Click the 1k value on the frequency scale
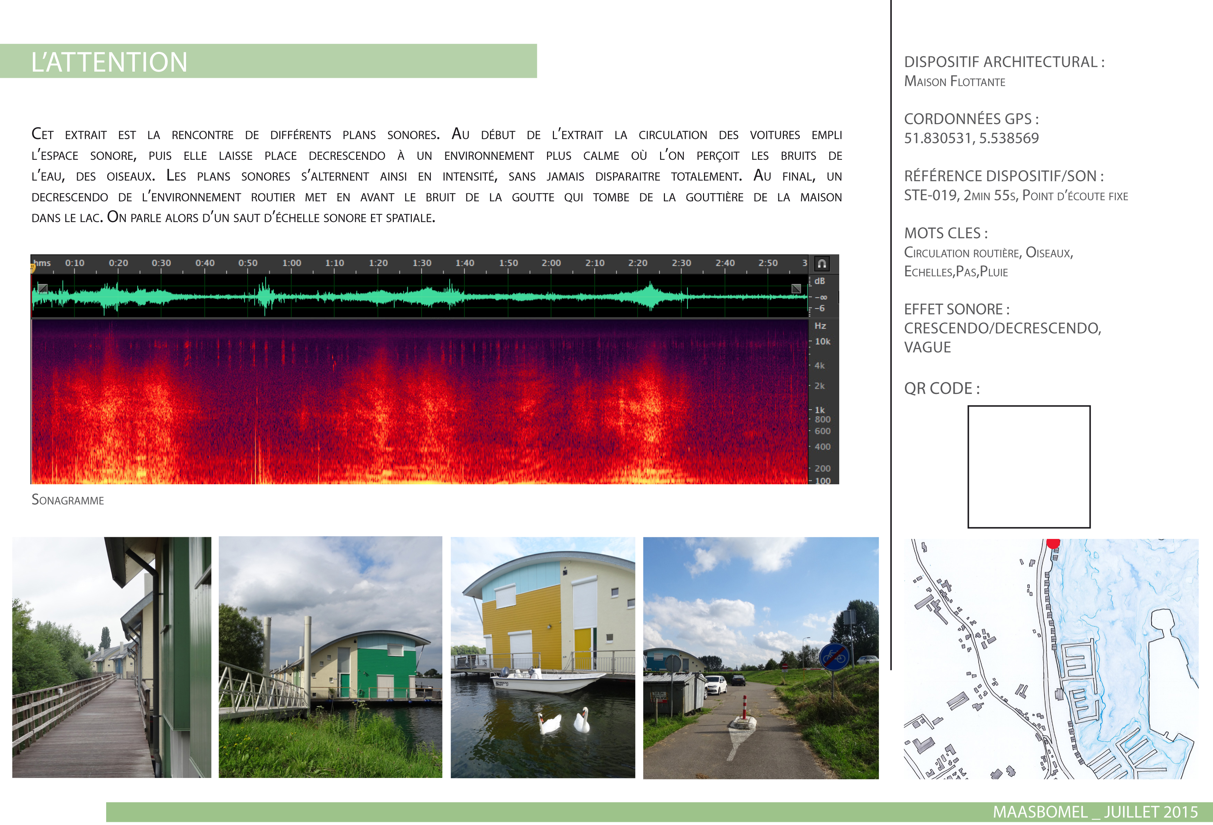Image resolution: width=1213 pixels, height=825 pixels. click(x=820, y=410)
